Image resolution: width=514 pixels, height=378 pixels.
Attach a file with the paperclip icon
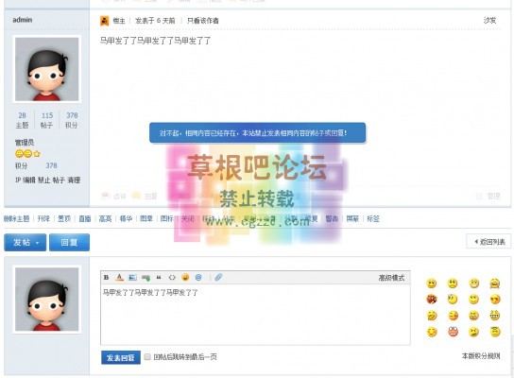(x=218, y=277)
